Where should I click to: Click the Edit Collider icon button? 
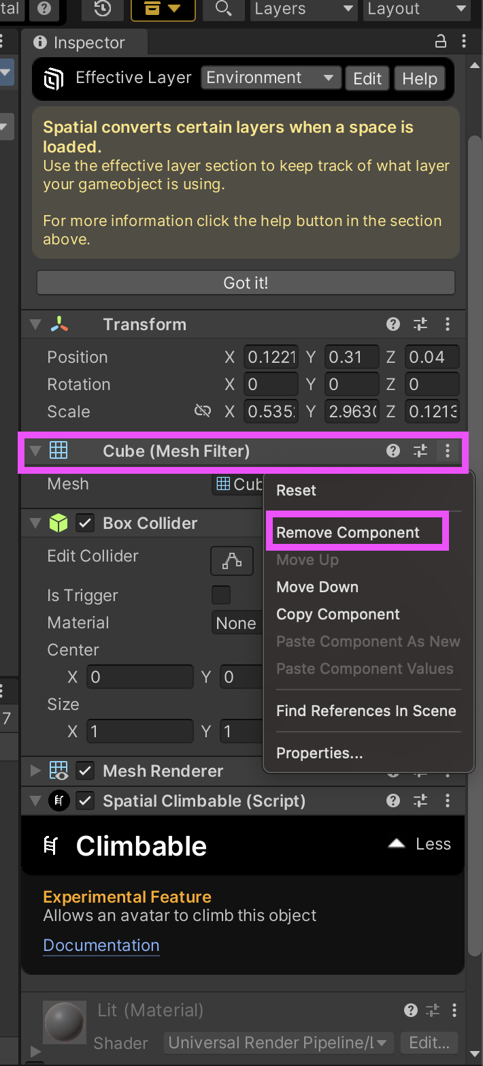[x=232, y=561]
